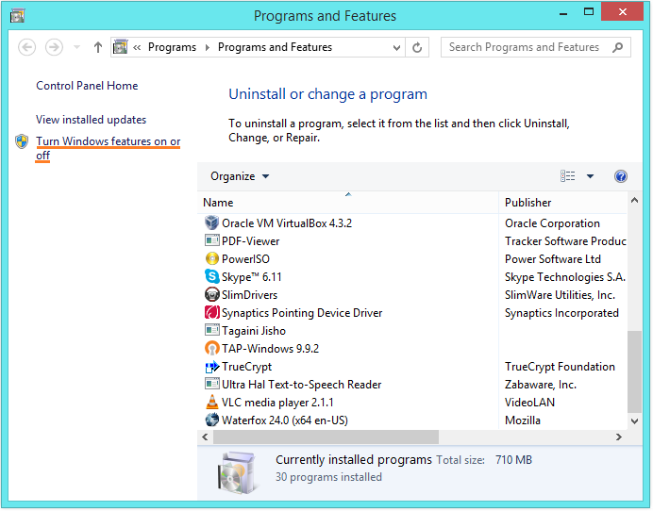This screenshot has height=511, width=653.
Task: Click the vertical scrollbar down arrow
Action: coord(634,421)
